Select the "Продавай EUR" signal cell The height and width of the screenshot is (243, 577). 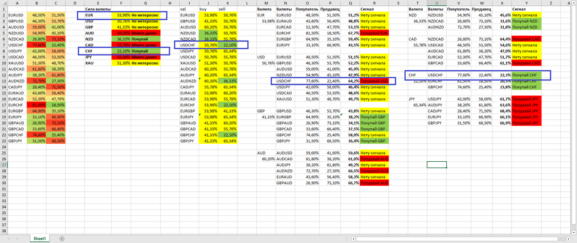(x=374, y=33)
